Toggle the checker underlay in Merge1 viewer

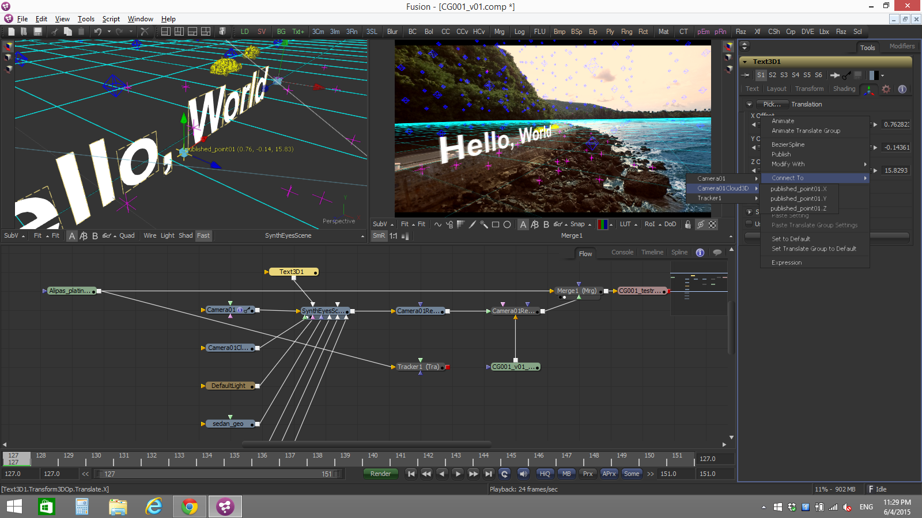coord(713,224)
